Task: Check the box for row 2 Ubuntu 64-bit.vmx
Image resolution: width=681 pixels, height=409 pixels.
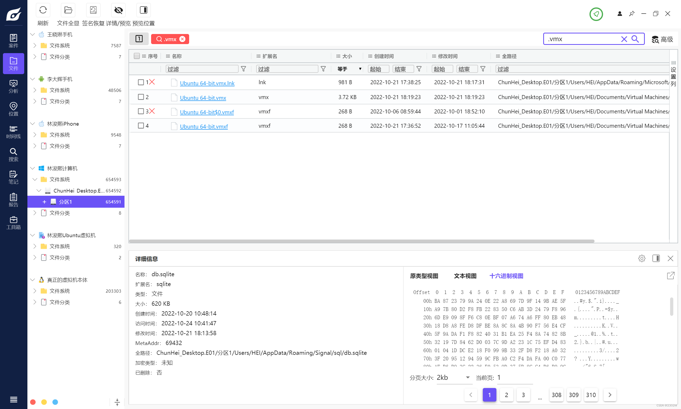Action: click(x=141, y=97)
